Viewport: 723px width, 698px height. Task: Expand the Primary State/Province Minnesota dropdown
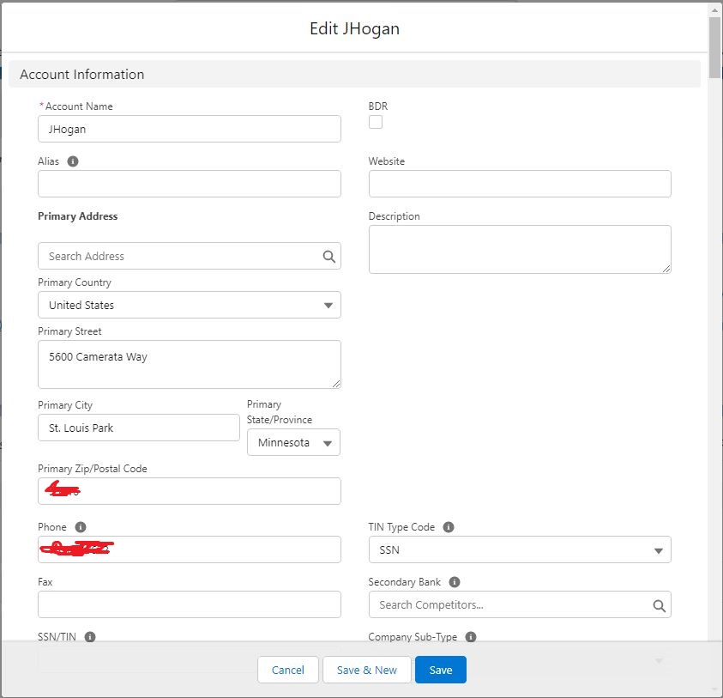pyautogui.click(x=293, y=443)
